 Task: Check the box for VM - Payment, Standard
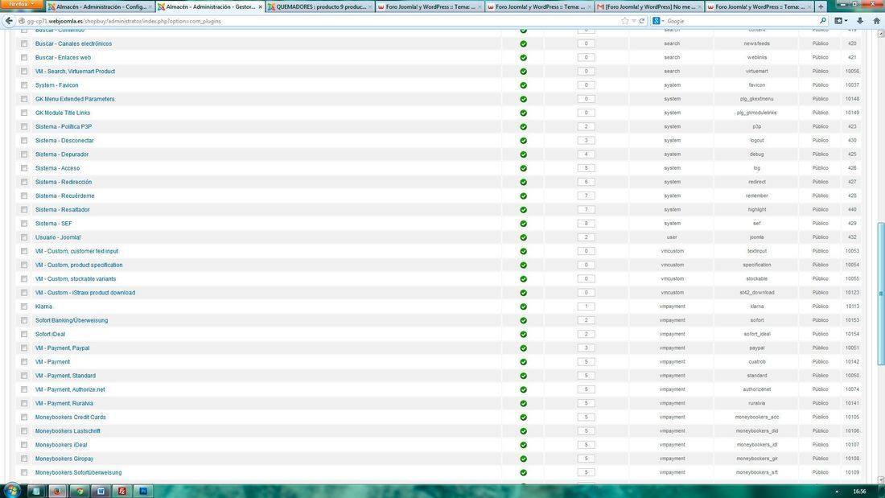click(x=23, y=376)
